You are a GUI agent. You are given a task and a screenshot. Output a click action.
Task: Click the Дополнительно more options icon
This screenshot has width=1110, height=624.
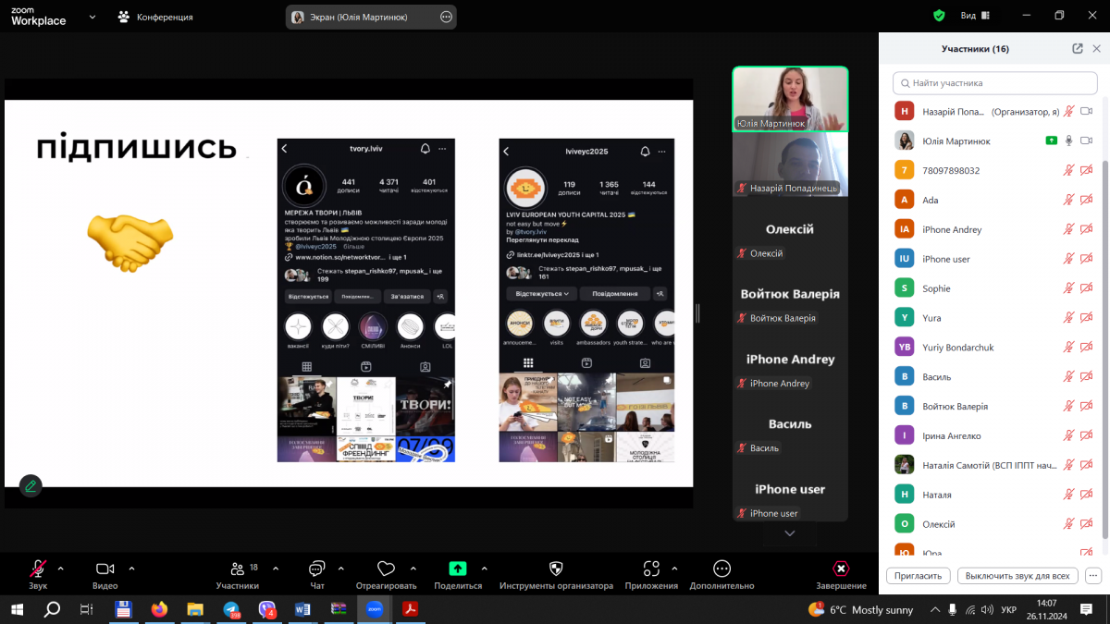click(x=721, y=569)
